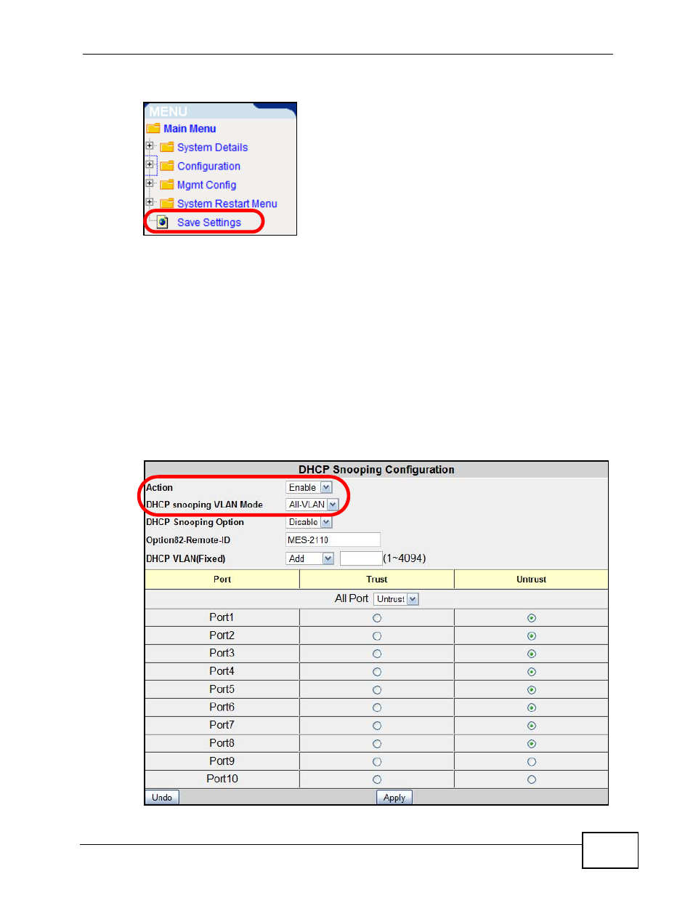
Task: Open the DHCP VLAN(Fixed) Add dropdown
Action: pos(310,558)
